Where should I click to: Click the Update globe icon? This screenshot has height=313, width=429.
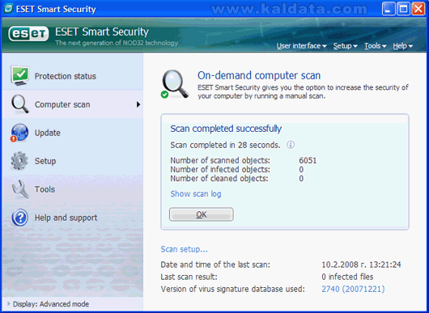coord(19,133)
